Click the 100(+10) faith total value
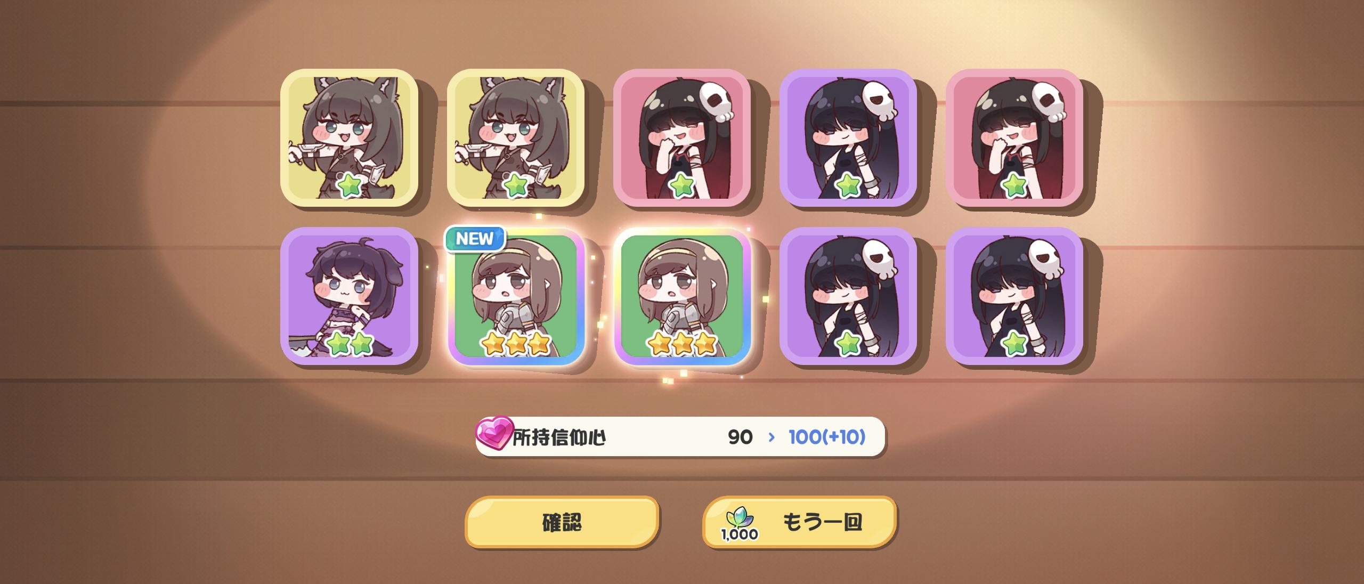 point(827,437)
